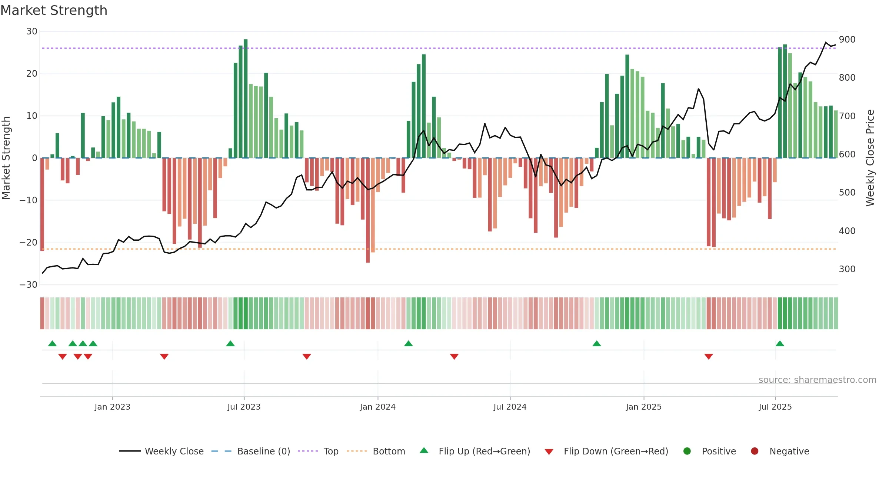Image resolution: width=889 pixels, height=500 pixels.
Task: Toggle the Flip Up (Red→Green) legend label
Action: tap(485, 451)
